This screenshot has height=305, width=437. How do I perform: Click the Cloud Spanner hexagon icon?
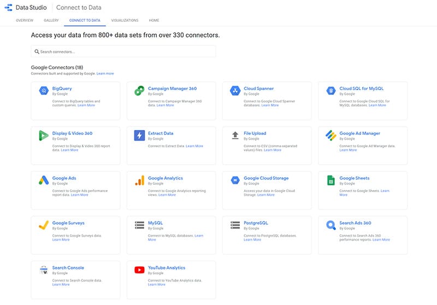click(235, 91)
